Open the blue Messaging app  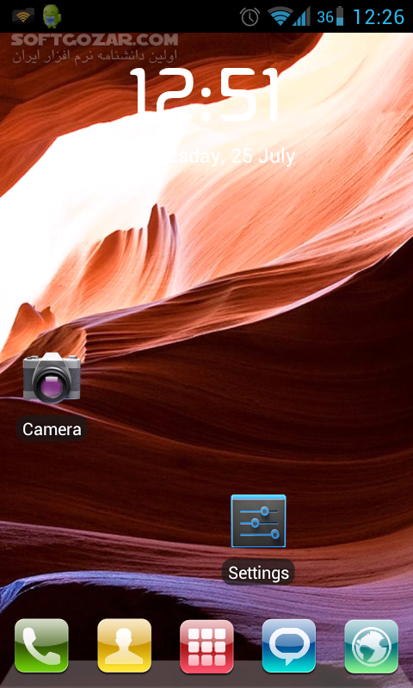pyautogui.click(x=289, y=646)
